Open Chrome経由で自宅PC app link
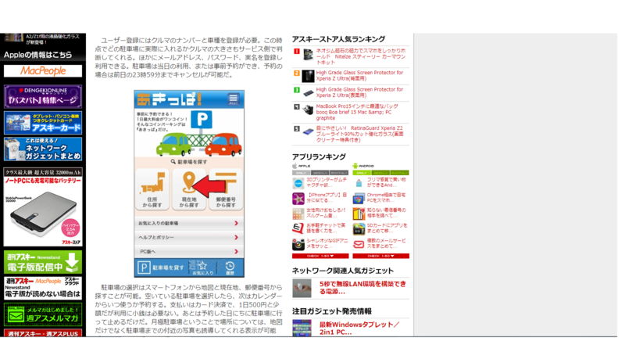This screenshot has height=352, width=625. click(386, 198)
